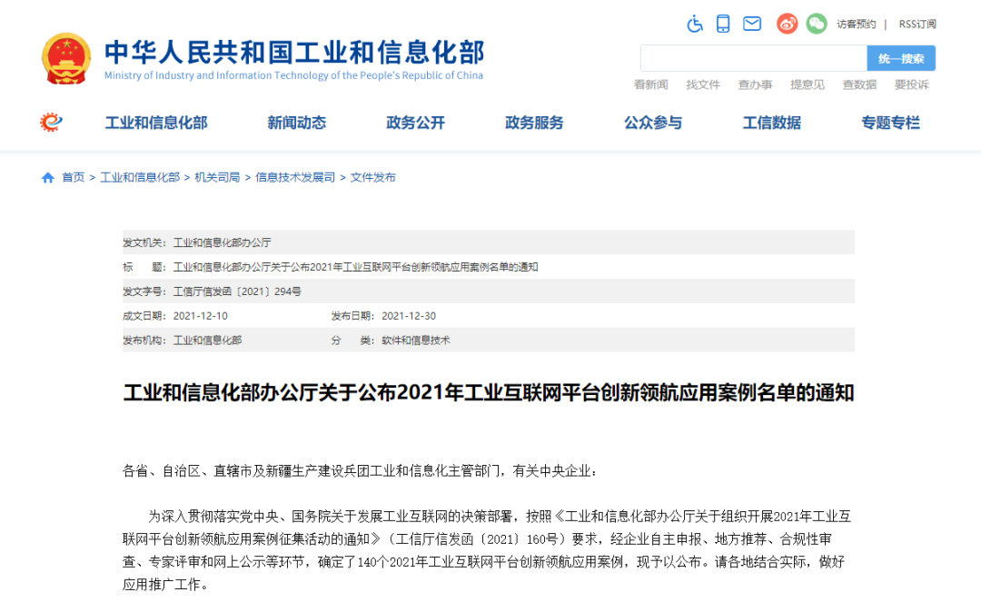
Task: Click the 访客预约 visitor appointment link
Action: [858, 24]
